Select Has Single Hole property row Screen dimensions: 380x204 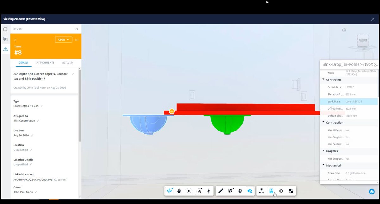tap(349, 137)
